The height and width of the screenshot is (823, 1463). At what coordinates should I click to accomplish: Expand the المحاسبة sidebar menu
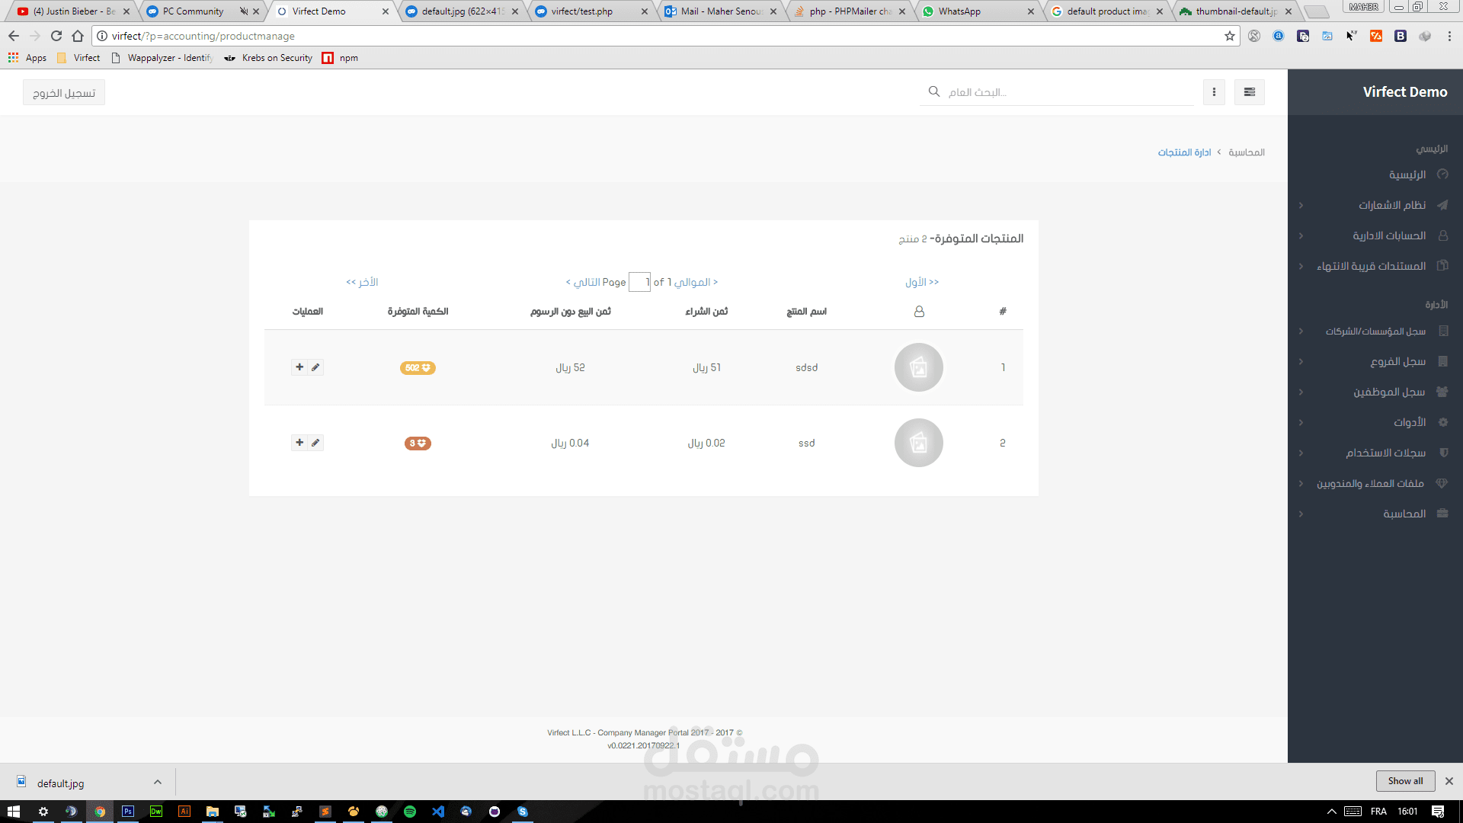tap(1404, 514)
